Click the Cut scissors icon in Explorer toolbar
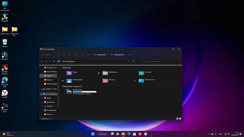Viewport: 244px width, 137px height. (58, 55)
